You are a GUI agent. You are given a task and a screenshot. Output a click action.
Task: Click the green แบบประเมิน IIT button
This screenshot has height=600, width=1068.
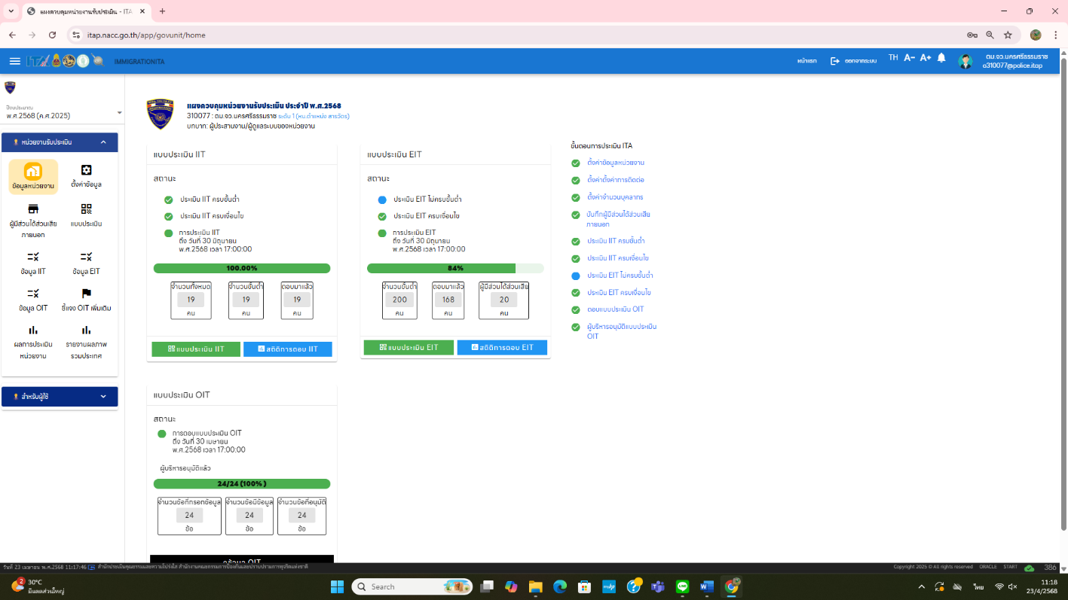[196, 349]
